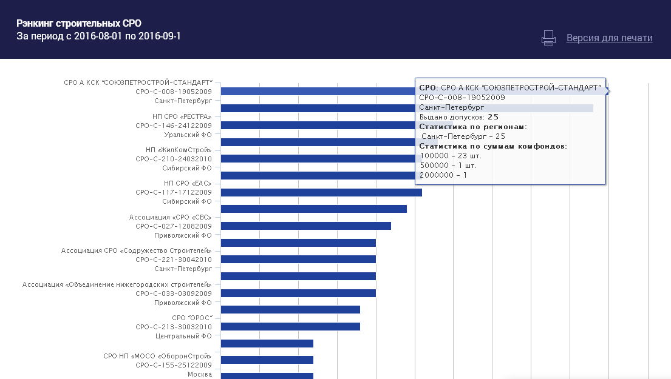Image resolution: width=671 pixels, height=379 pixels.
Task: Click the code СРО-С-033-03092009
Action: coord(174,293)
